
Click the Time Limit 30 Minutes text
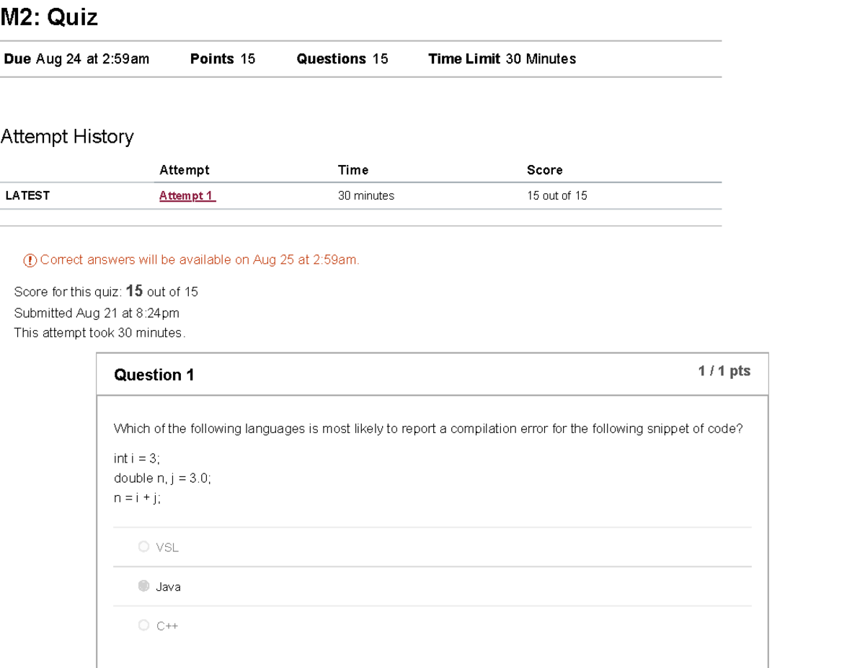[502, 59]
